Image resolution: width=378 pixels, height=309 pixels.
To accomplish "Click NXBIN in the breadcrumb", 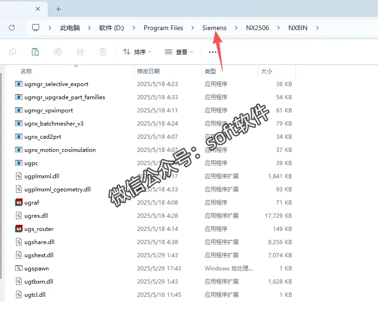I will click(298, 28).
